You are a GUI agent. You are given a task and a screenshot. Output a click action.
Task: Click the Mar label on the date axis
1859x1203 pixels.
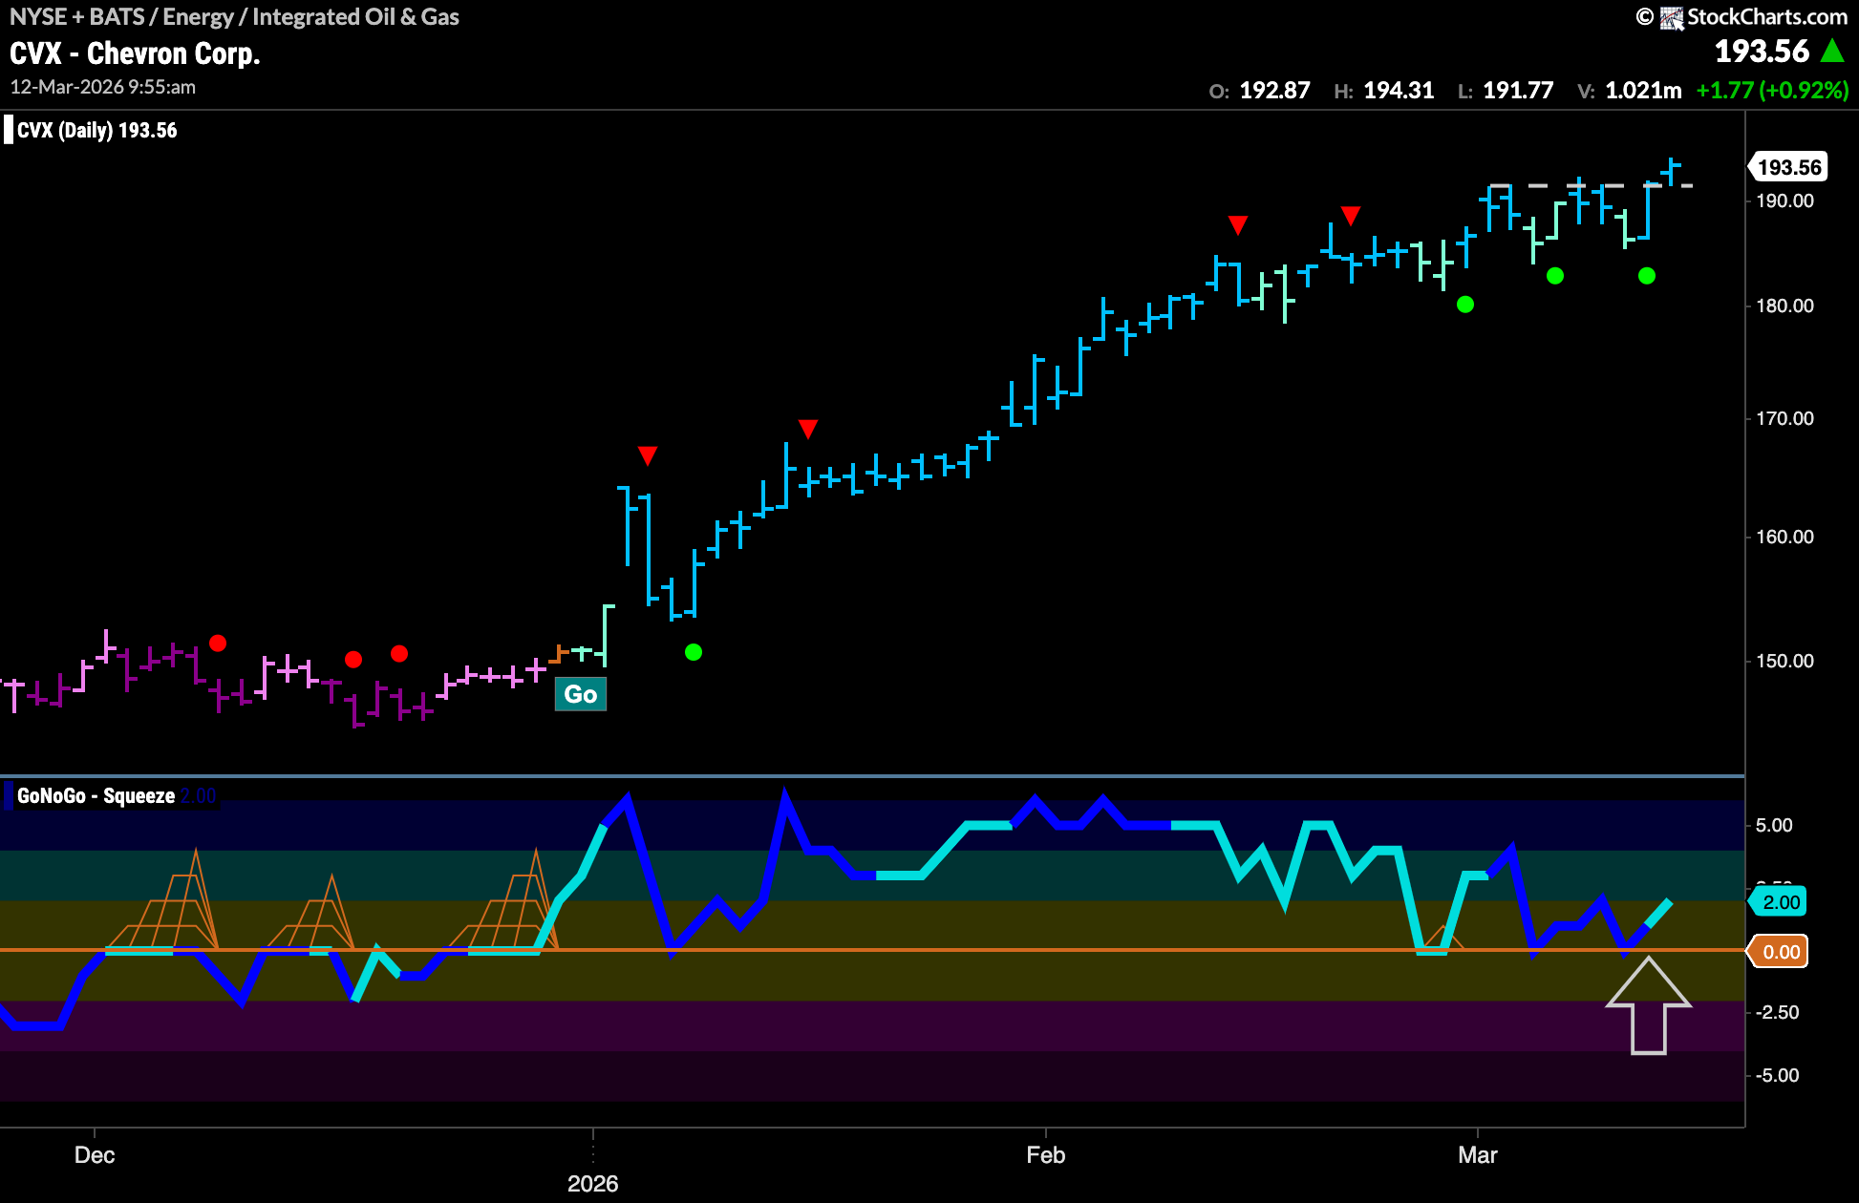click(1477, 1155)
